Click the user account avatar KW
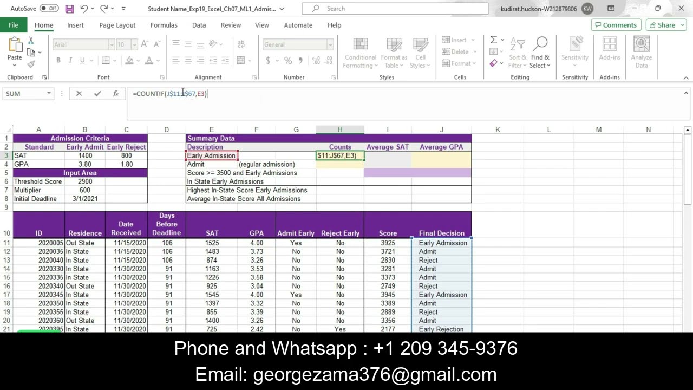This screenshot has height=390, width=693. point(587,9)
